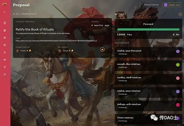Image resolution: width=184 pixels, height=126 pixels.
Task: Click the hexagon cube sidebar icon
Action: point(5,45)
